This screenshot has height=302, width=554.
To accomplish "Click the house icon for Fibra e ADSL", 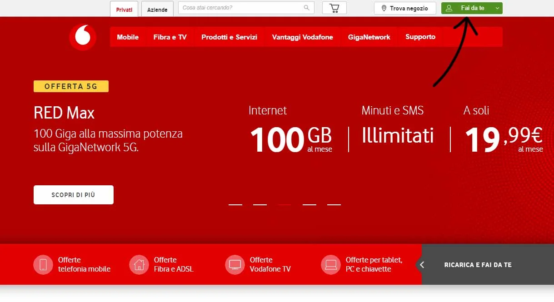I will pos(139,264).
